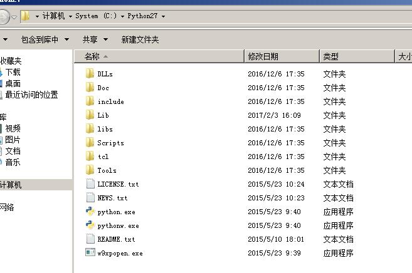This screenshot has width=412, height=273.
Task: Select 最近访问的位置 in the navigation pane
Action: pyautogui.click(x=31, y=95)
